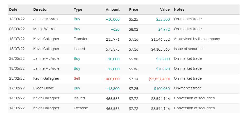The width and height of the screenshot is (248, 113).
Task: Select the Amount column header
Action: tap(113, 9)
